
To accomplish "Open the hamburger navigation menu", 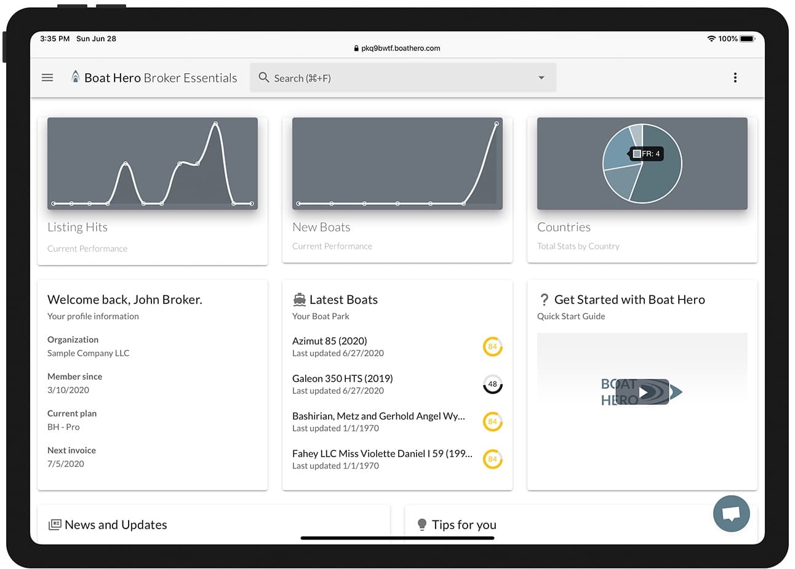I will [47, 78].
